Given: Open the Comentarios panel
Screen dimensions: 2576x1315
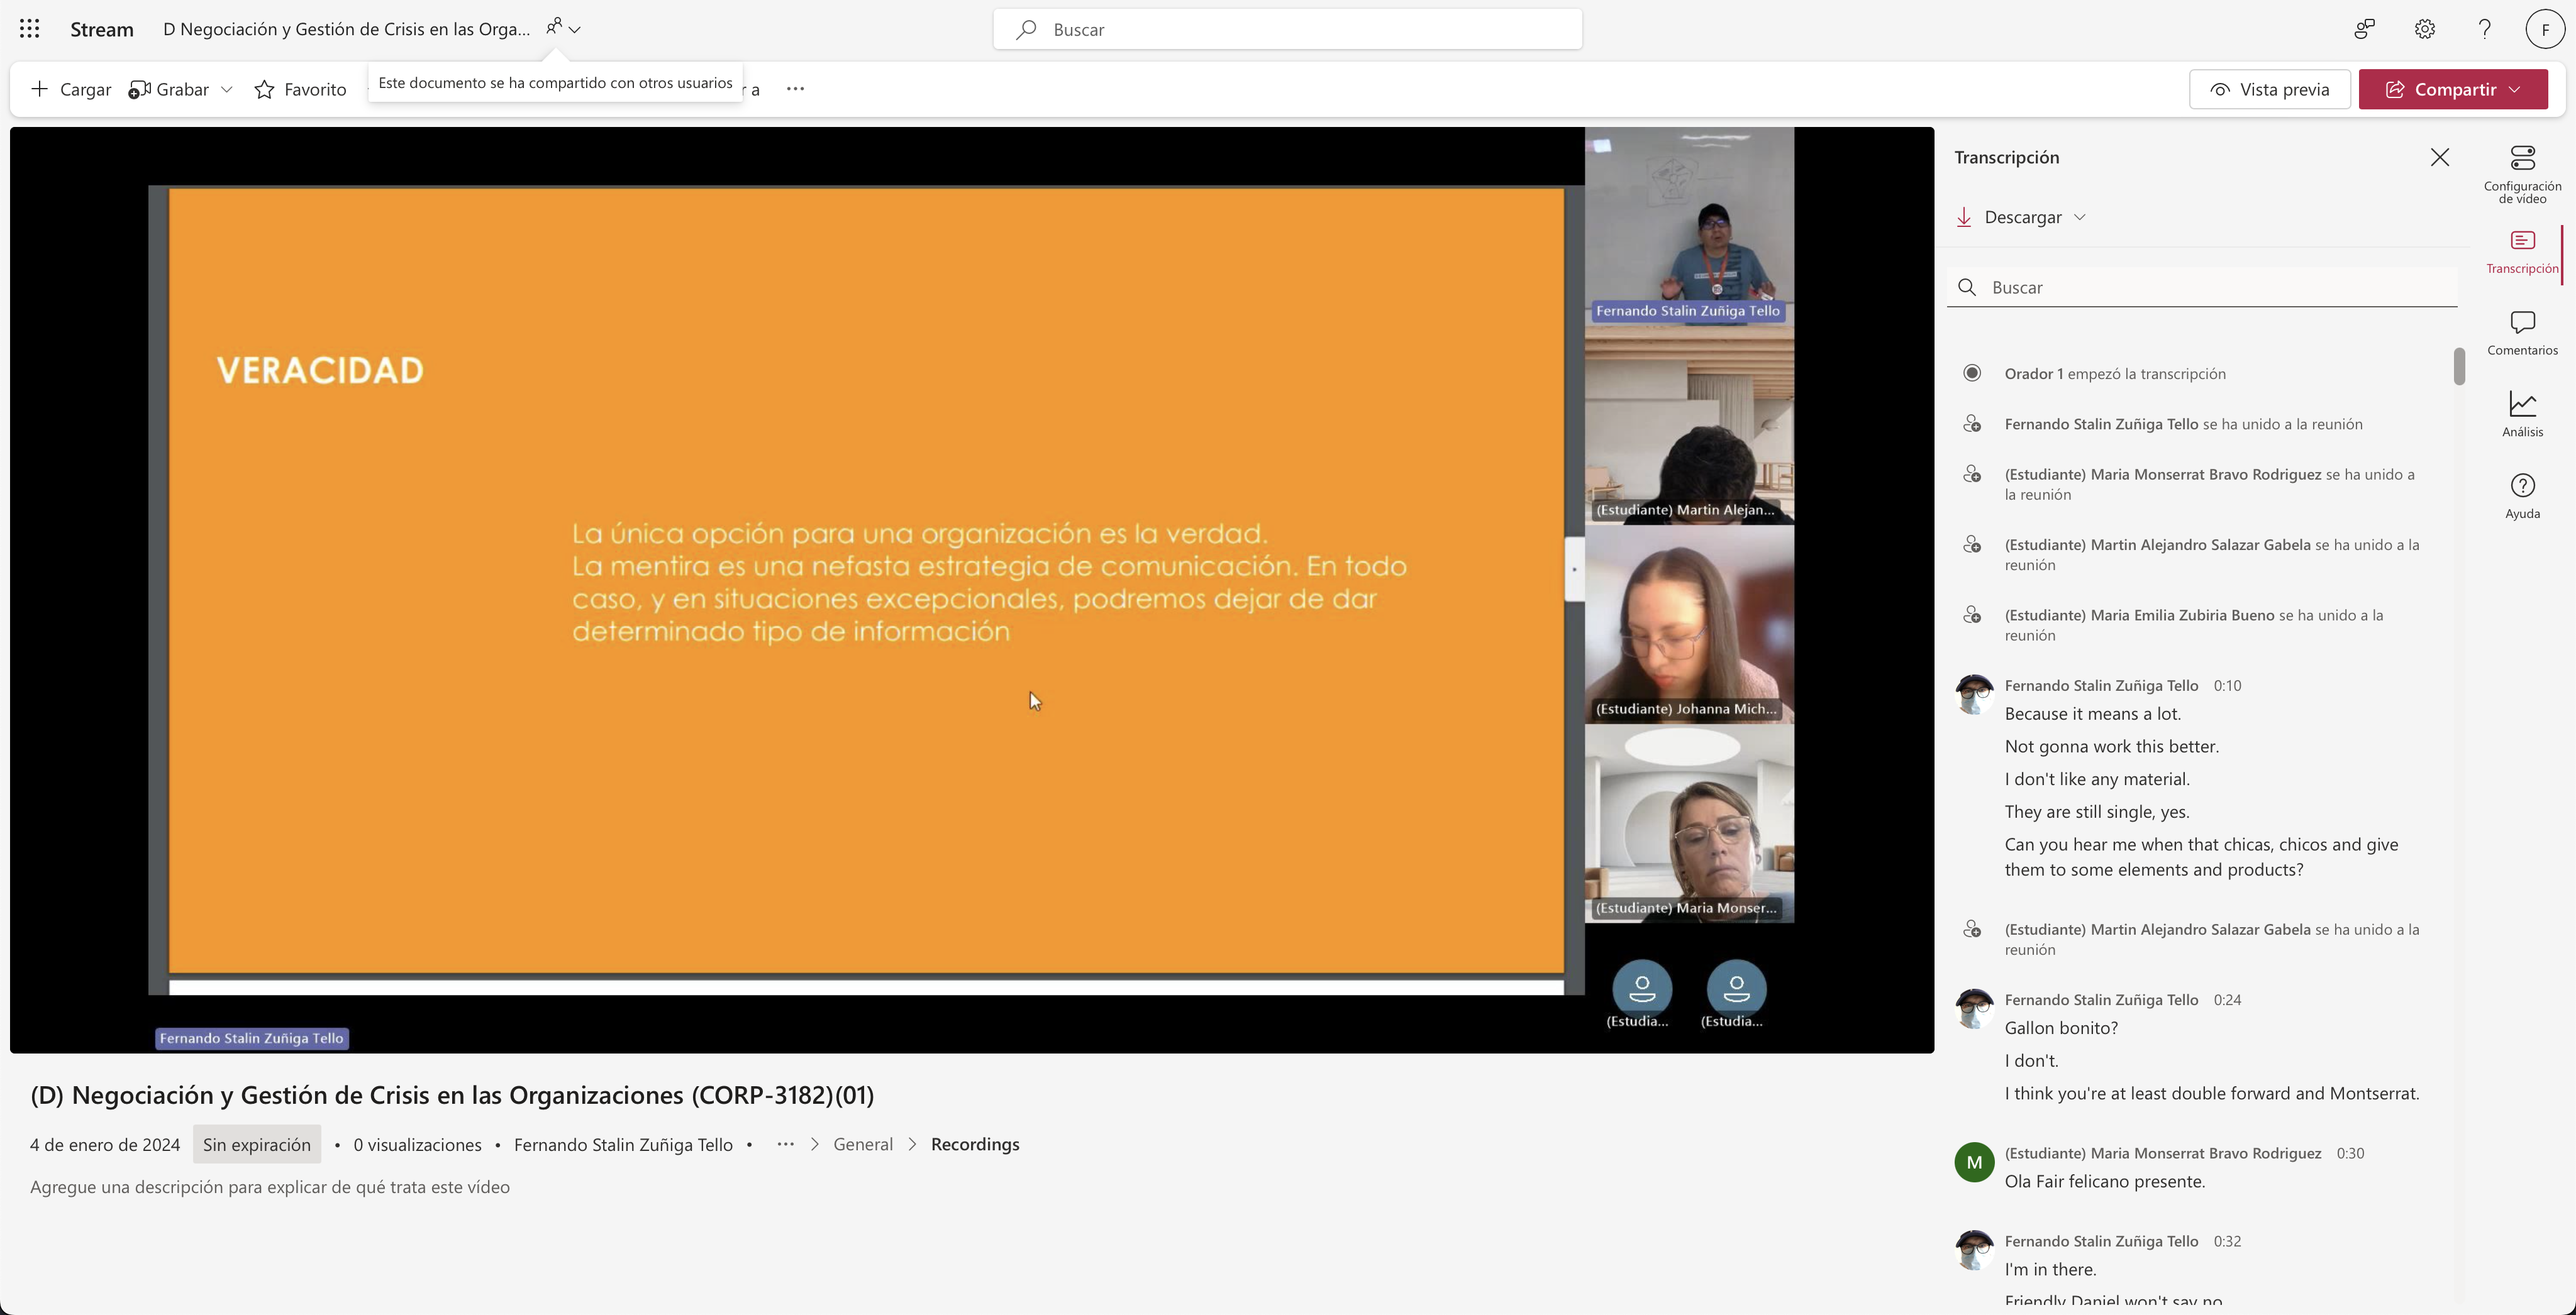Looking at the screenshot, I should pyautogui.click(x=2522, y=333).
